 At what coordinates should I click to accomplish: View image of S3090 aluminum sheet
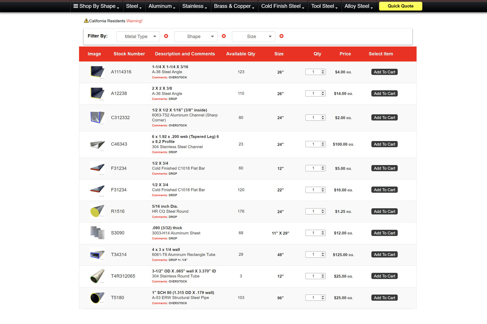point(97,233)
